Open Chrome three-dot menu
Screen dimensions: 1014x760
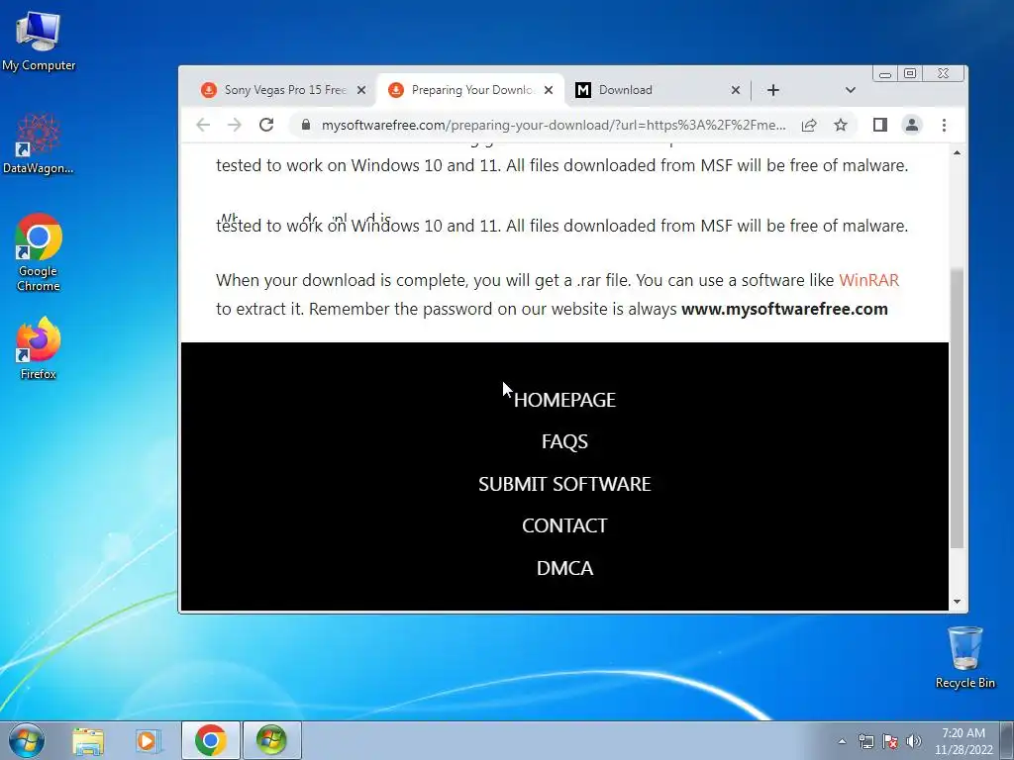pyautogui.click(x=944, y=125)
